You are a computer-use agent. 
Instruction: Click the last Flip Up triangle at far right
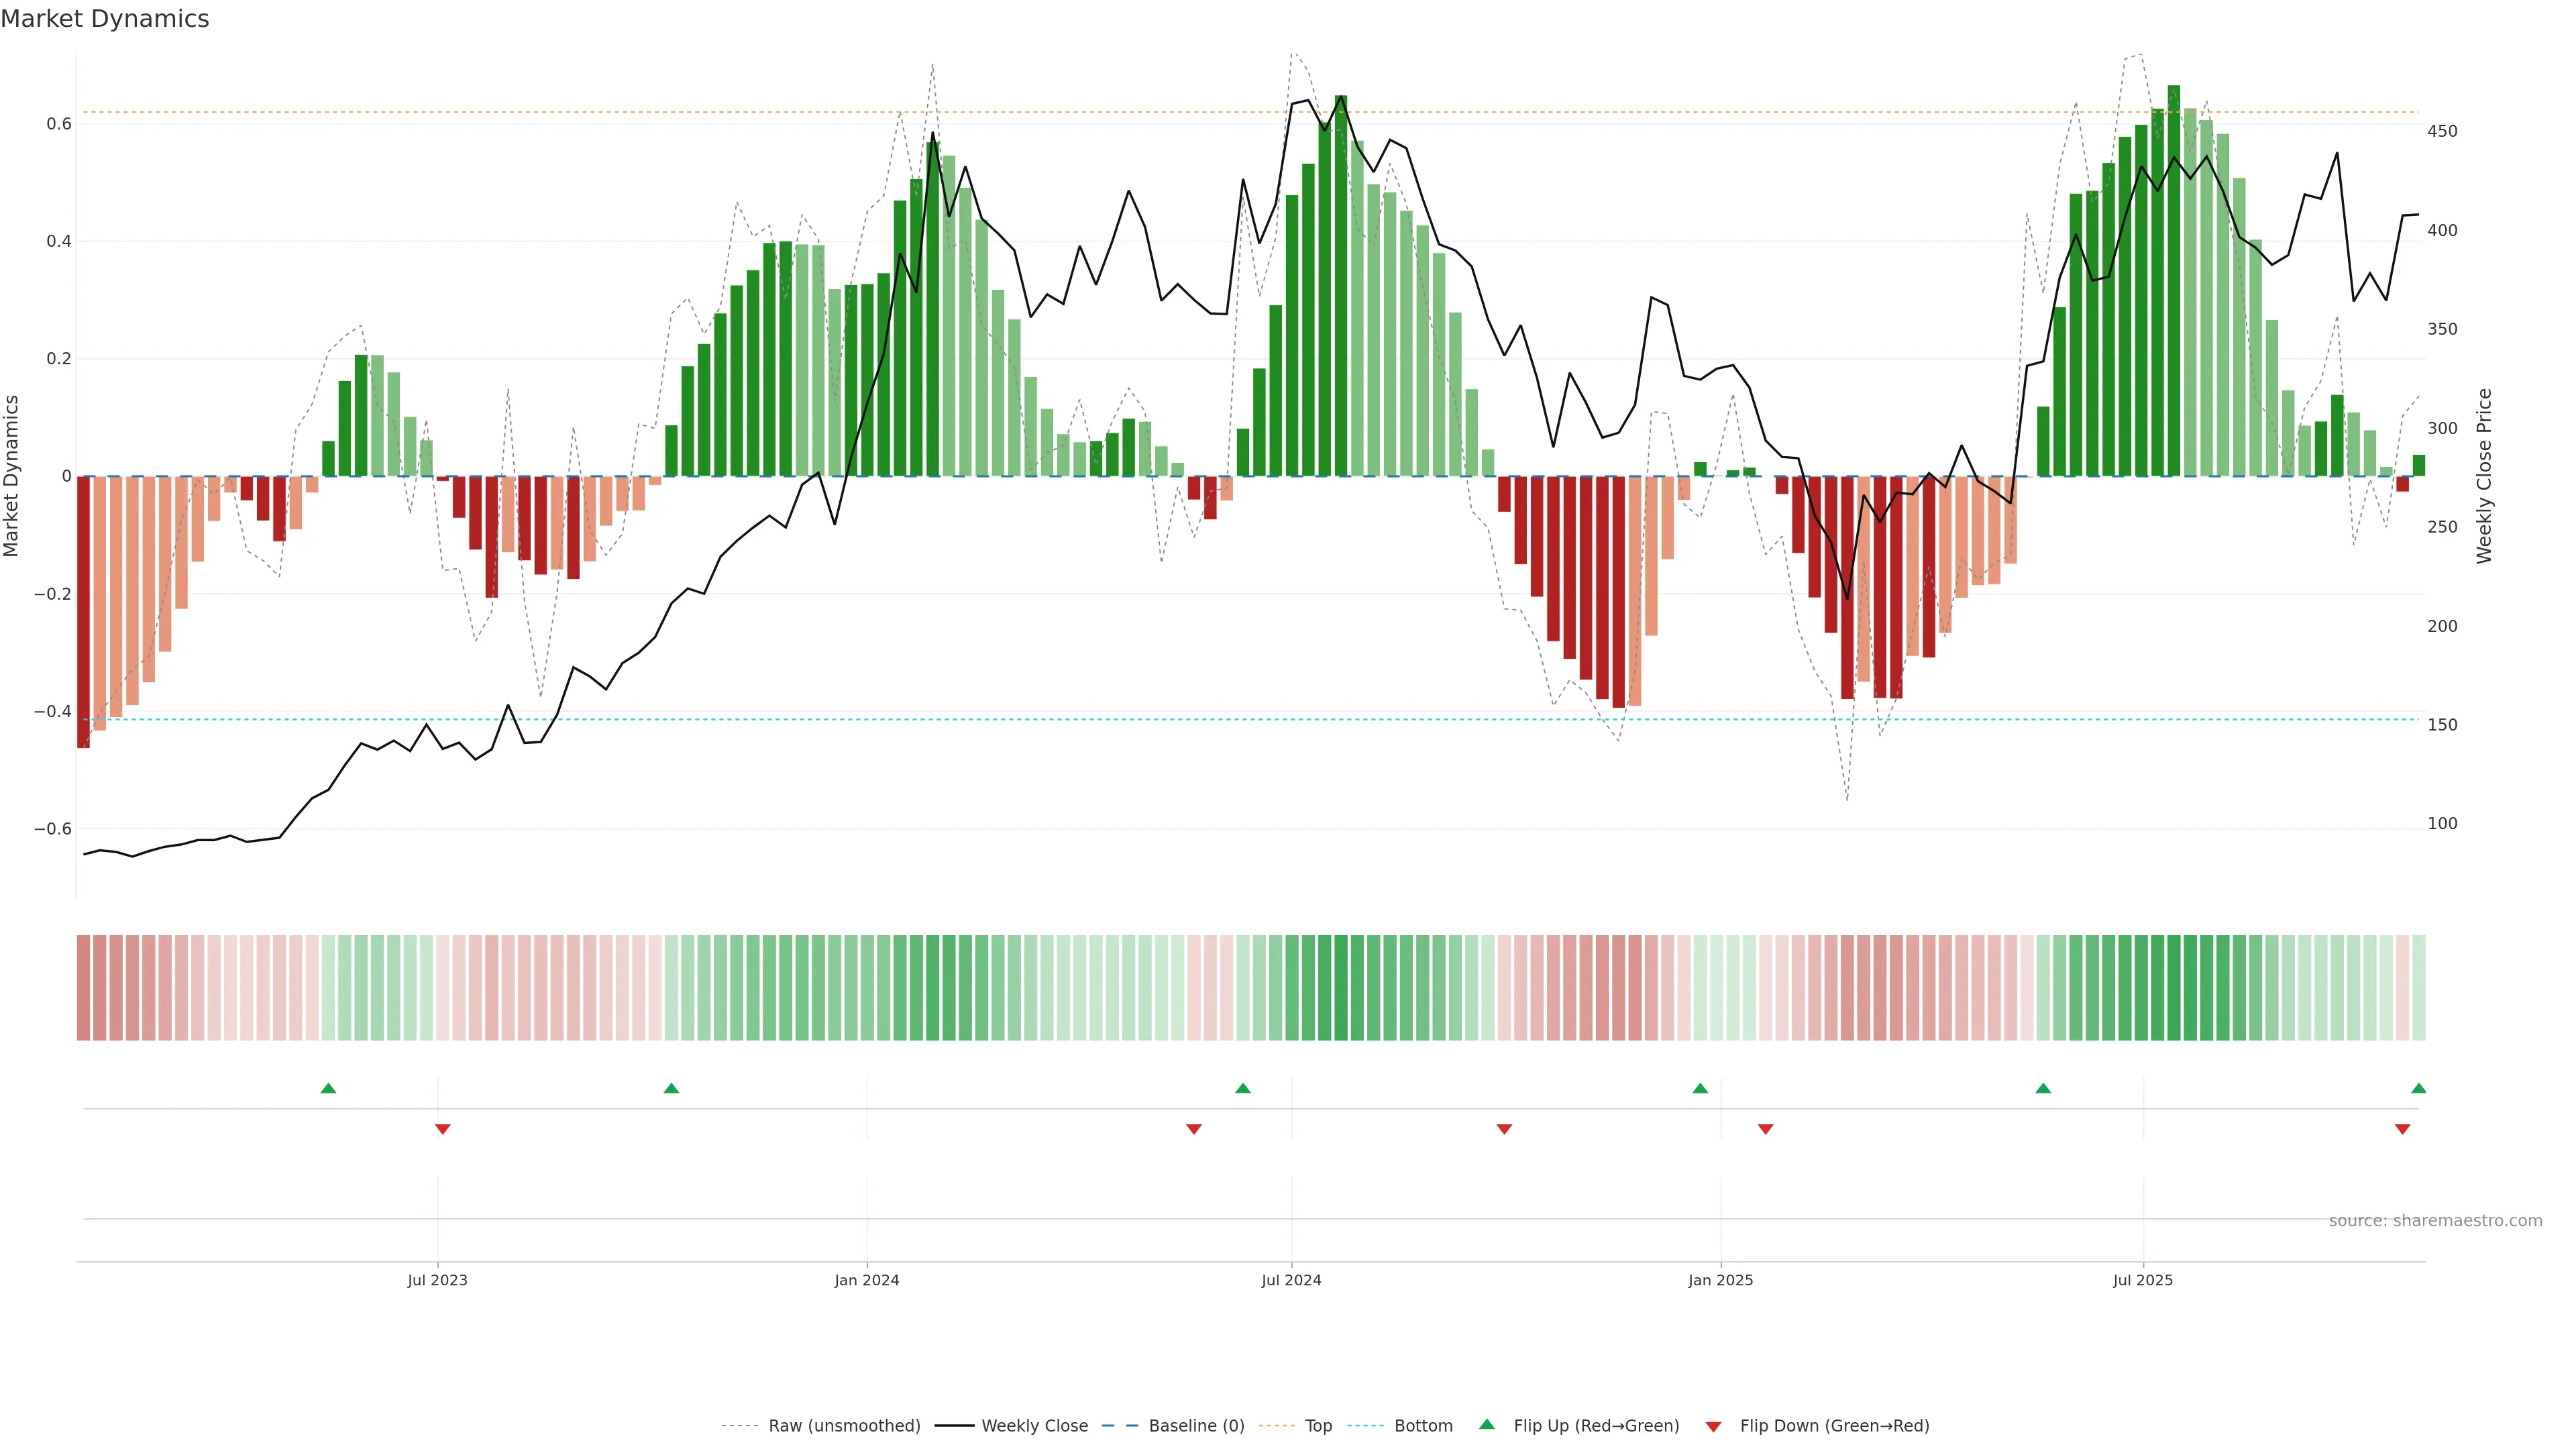pos(2418,1088)
